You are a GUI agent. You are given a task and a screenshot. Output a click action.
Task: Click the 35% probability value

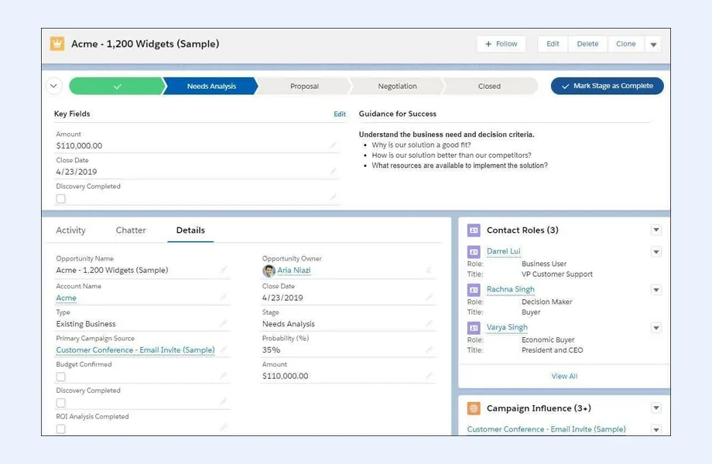(x=271, y=350)
